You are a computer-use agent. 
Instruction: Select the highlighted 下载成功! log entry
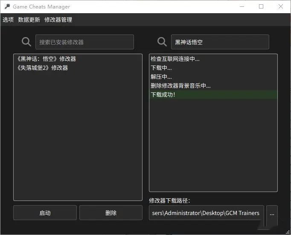click(x=163, y=95)
